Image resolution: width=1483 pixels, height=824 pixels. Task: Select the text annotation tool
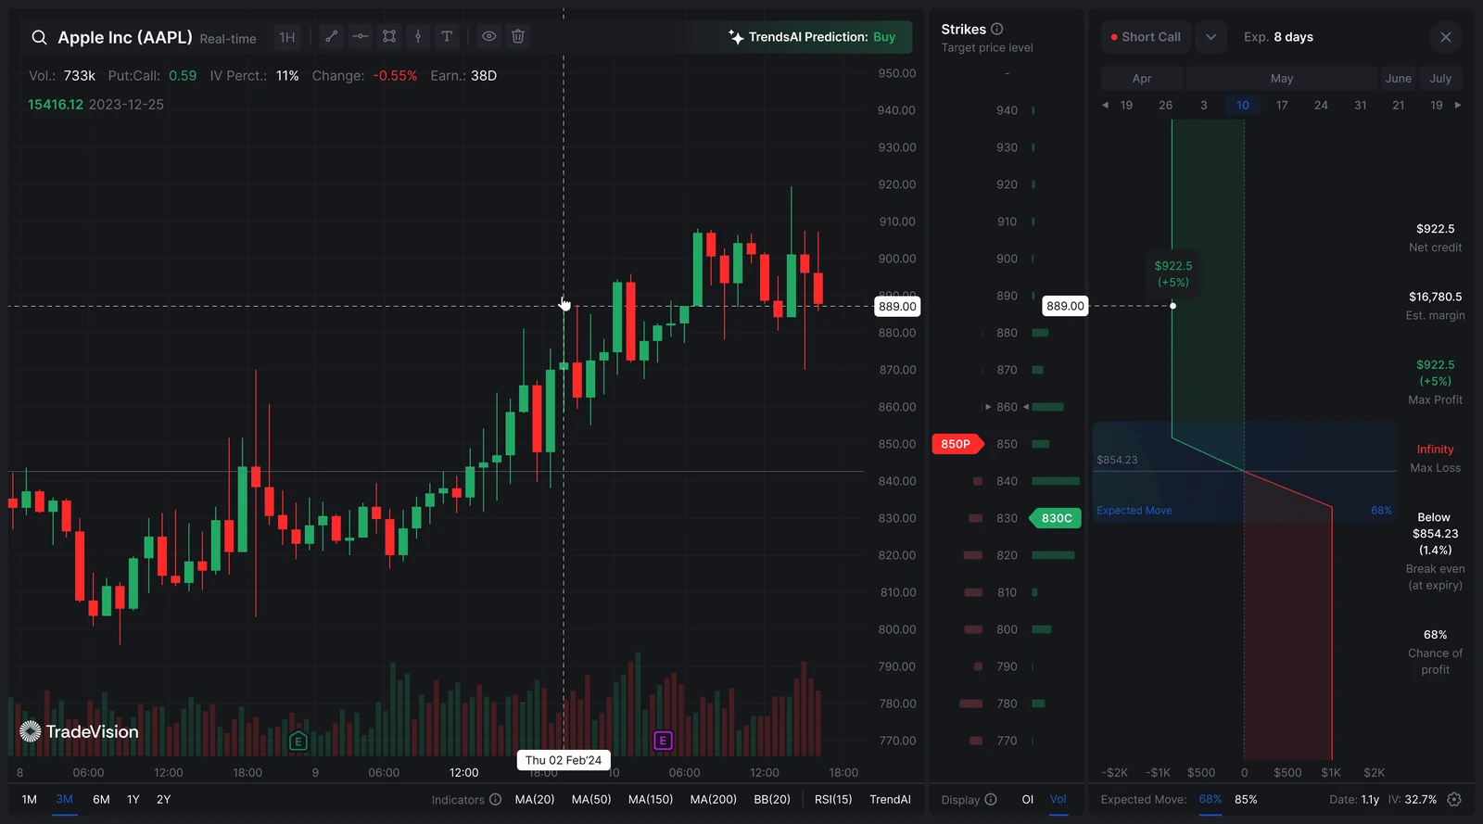447,36
